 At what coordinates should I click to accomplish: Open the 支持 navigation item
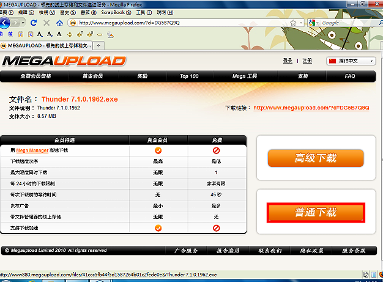[x=303, y=76]
